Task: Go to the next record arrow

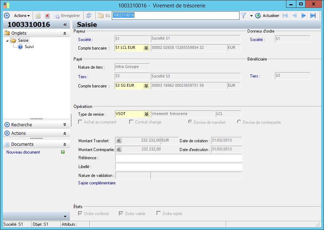Action: pos(303,16)
